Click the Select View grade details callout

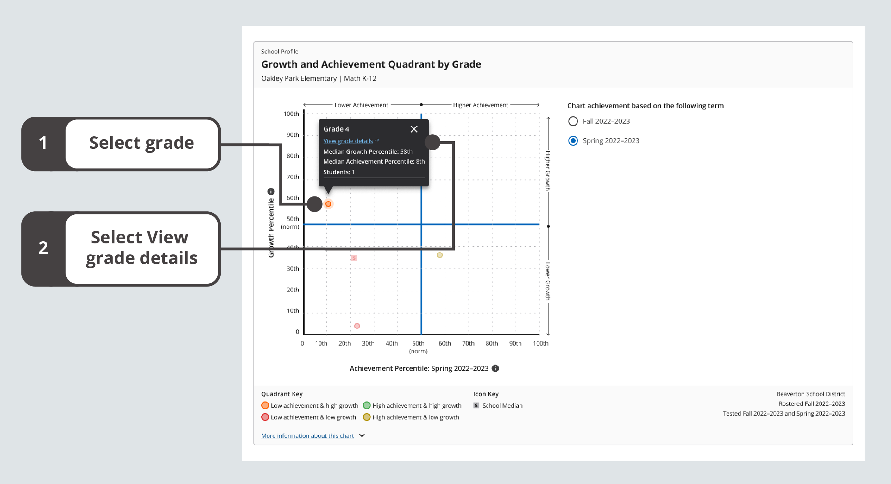click(141, 248)
